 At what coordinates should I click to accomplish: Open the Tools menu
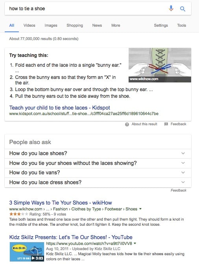(182, 26)
